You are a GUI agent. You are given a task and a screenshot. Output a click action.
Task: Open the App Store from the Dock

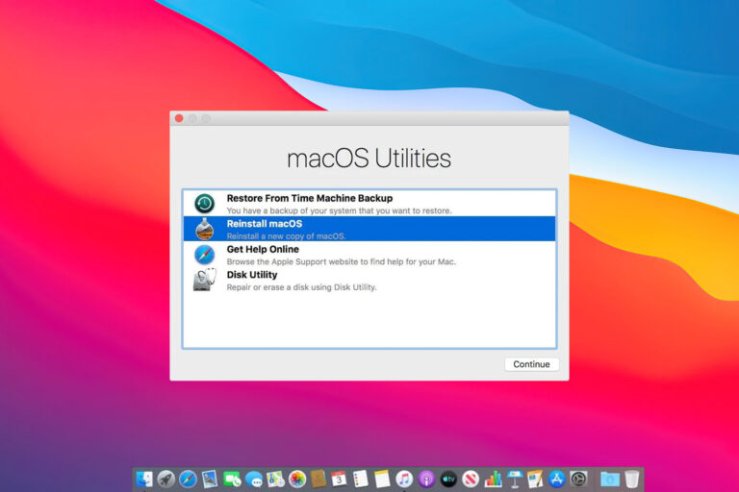pyautogui.click(x=556, y=480)
